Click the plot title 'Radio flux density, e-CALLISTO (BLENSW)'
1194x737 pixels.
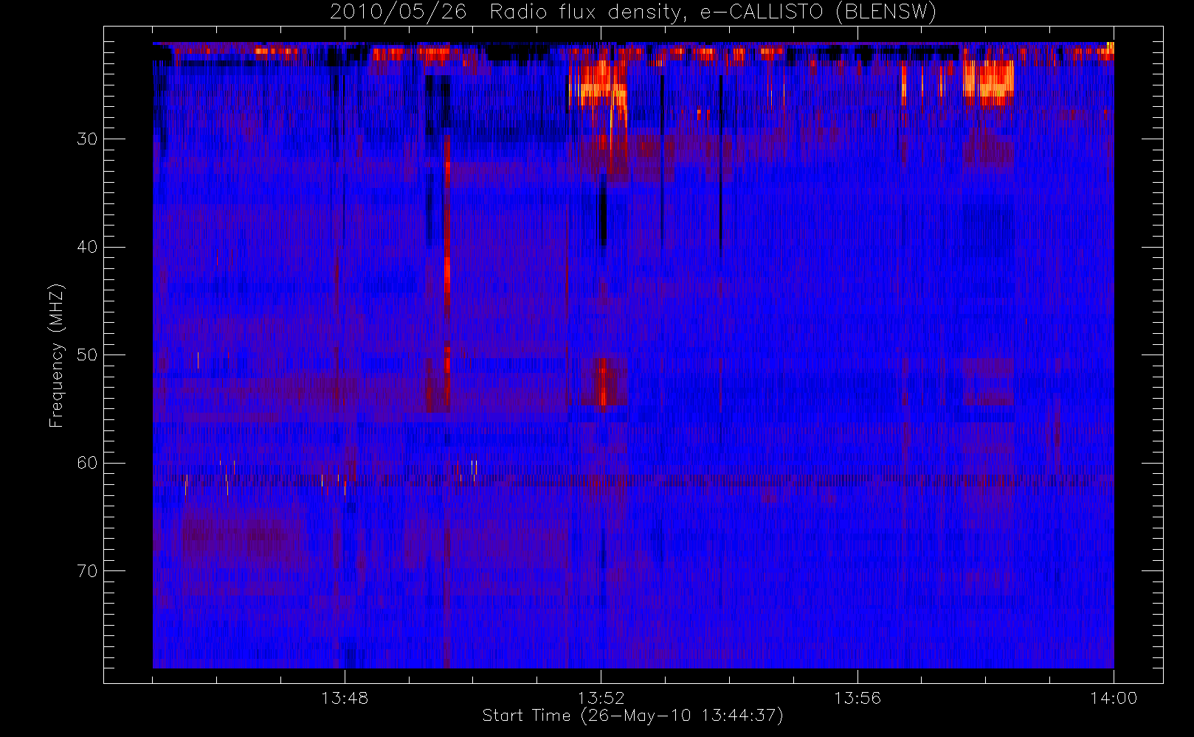click(x=713, y=13)
